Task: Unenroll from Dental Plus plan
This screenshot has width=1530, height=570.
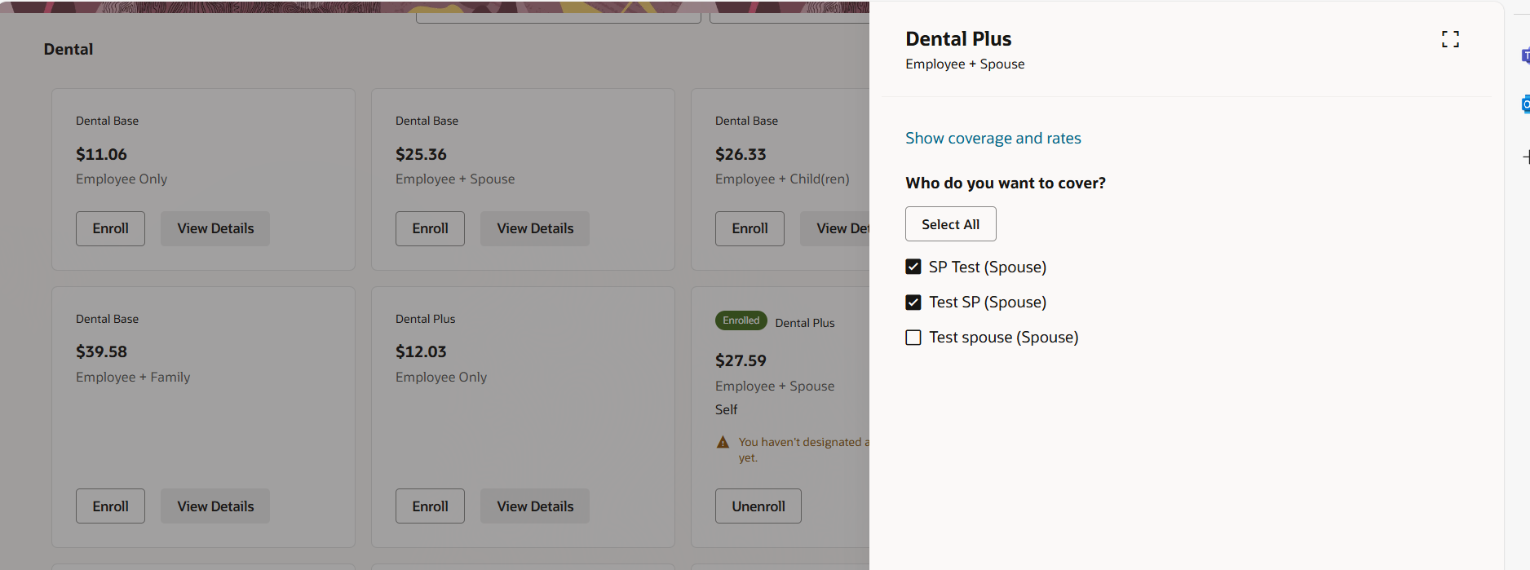Action: pyautogui.click(x=758, y=506)
